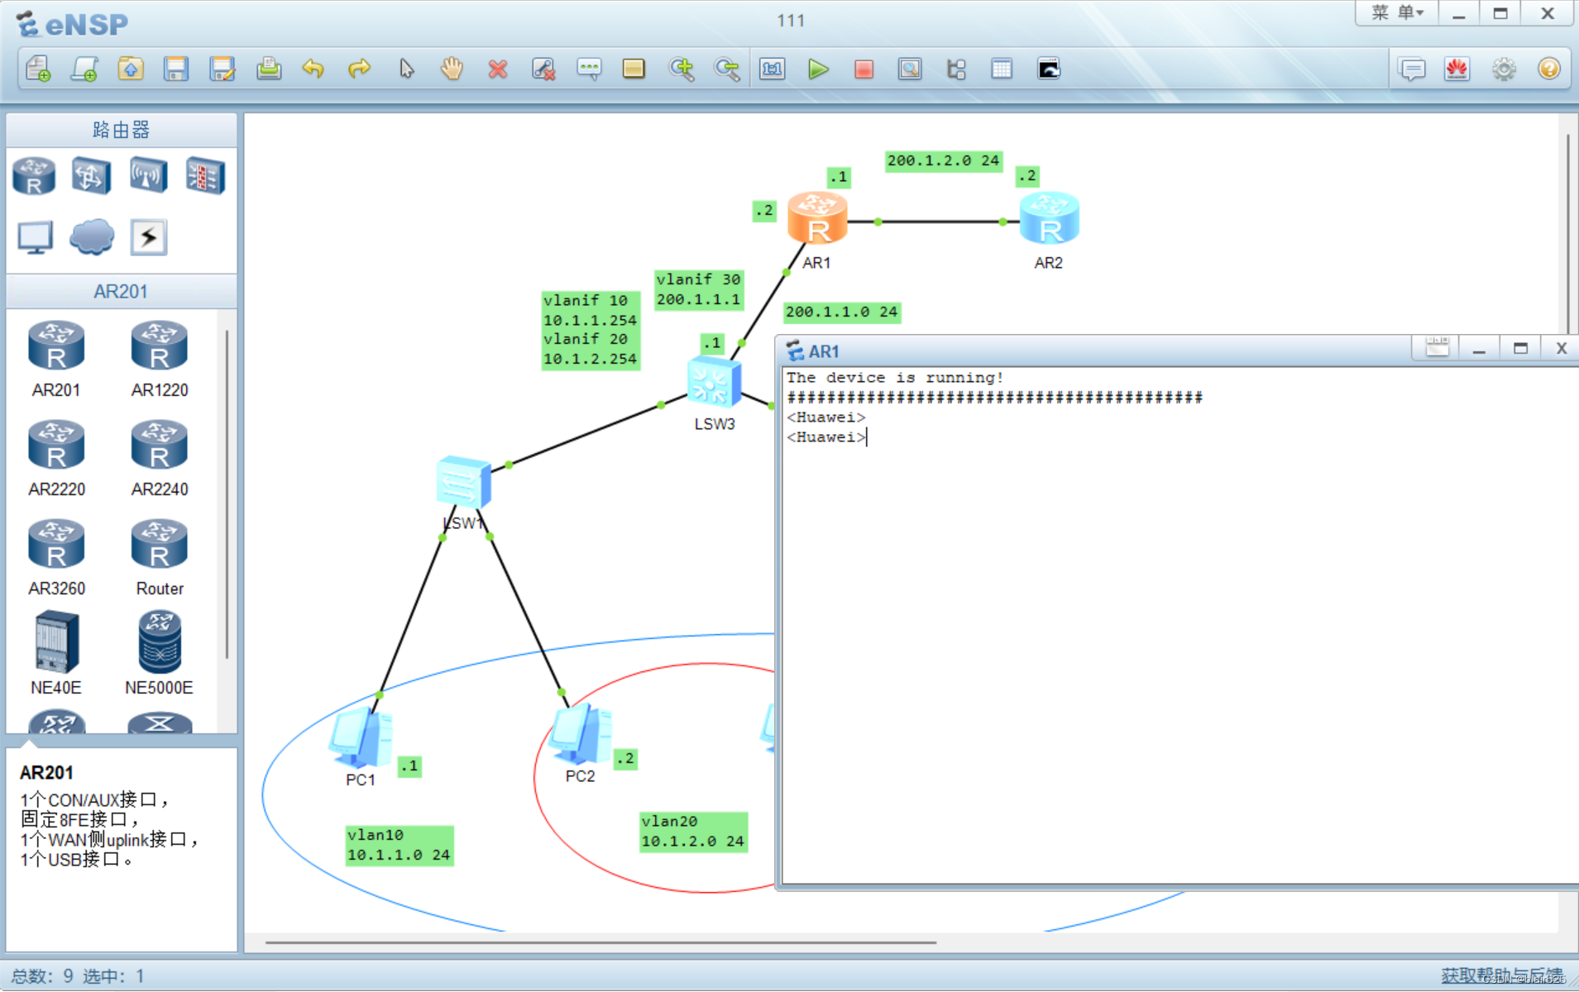Viewport: 1579px width, 992px height.
Task: Add a text note with the toolbar tool
Action: click(x=589, y=69)
